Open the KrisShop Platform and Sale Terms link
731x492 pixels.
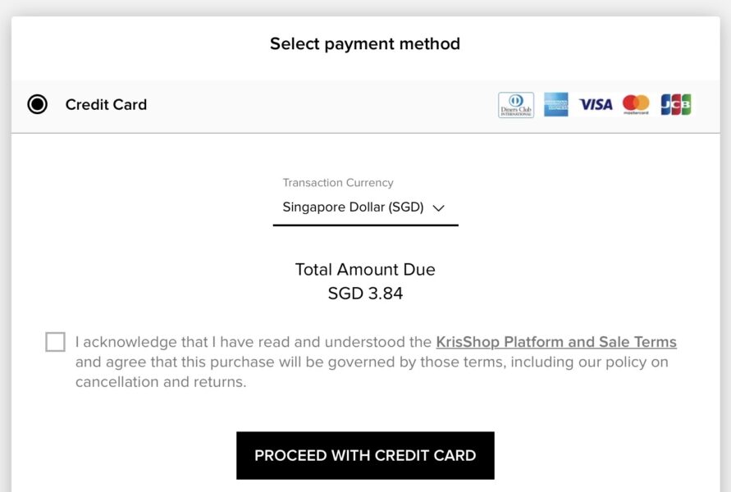[x=556, y=342]
